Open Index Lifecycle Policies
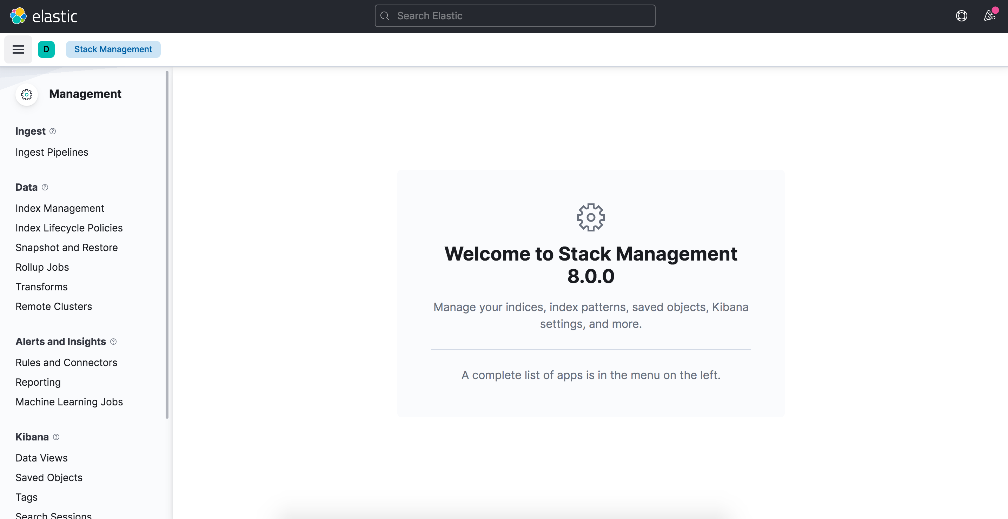1008x519 pixels. point(69,228)
